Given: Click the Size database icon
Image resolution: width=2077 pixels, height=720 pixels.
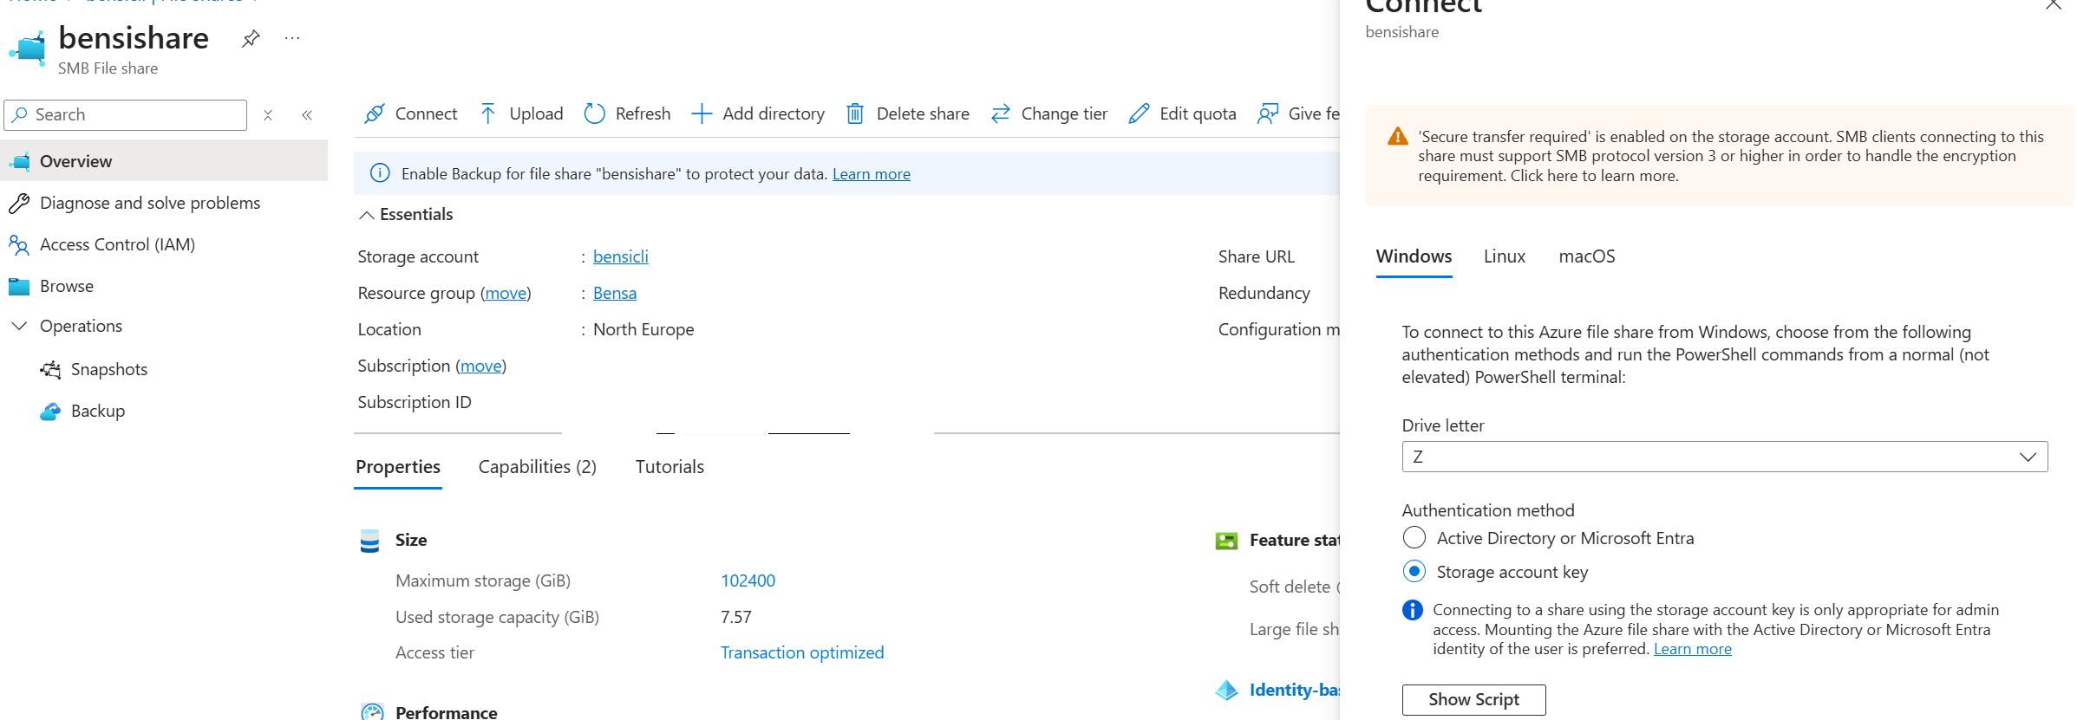Looking at the screenshot, I should point(369,541).
